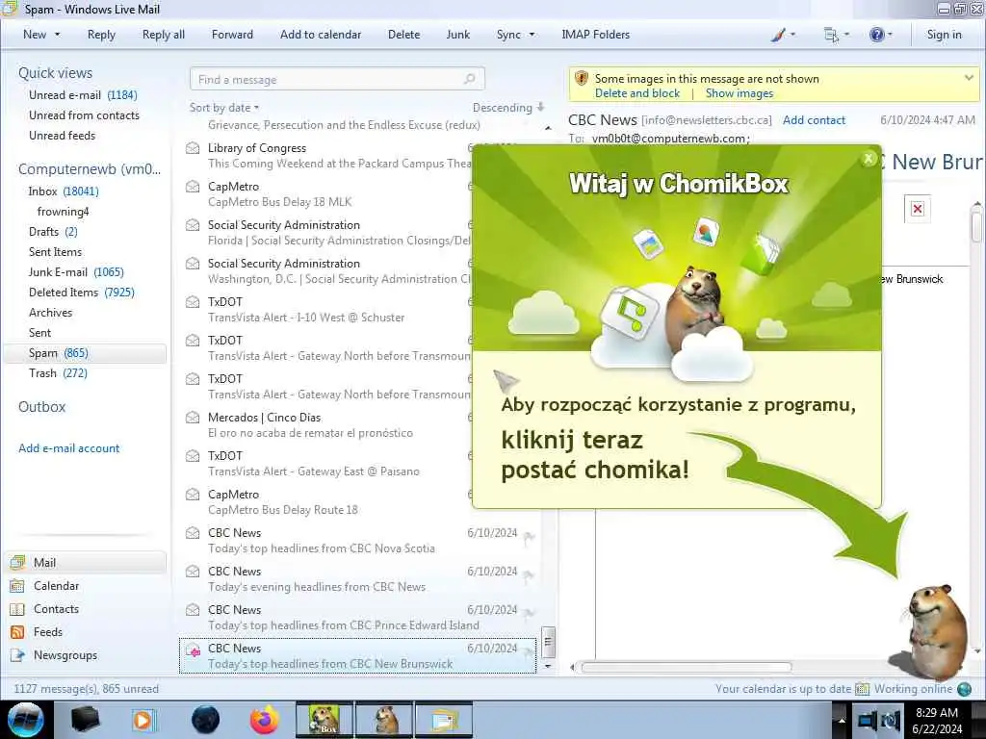Click the reading pane horizontal scrollbar
This screenshot has height=739, width=986.
point(686,668)
